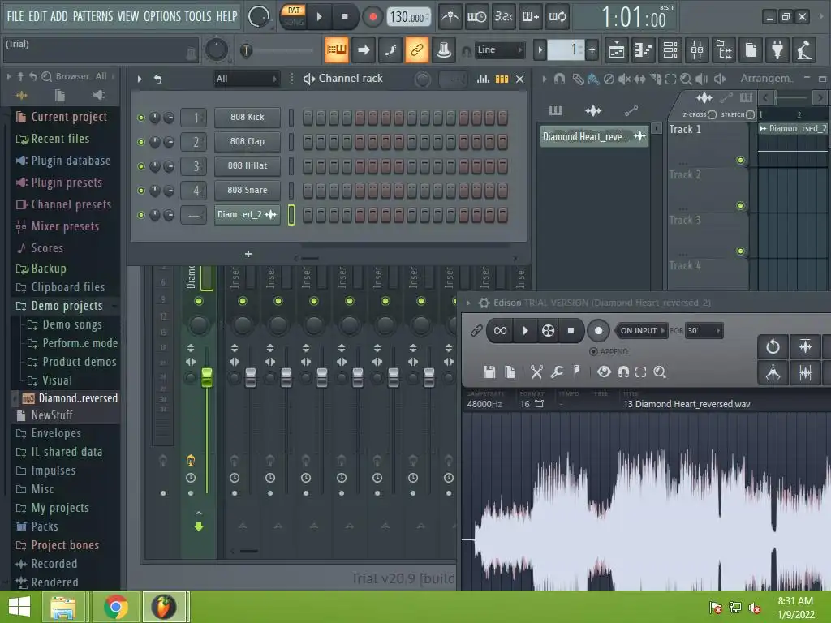The image size is (831, 623).
Task: Expand the Demo songs subfolder
Action: 72,324
